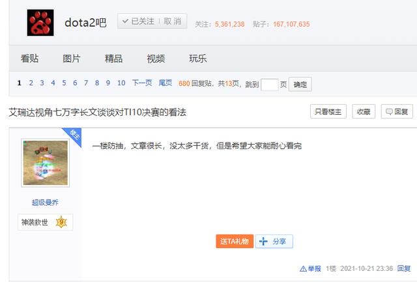The image size is (417, 282).
Task: Click the 回复 link on the 1楼 post
Action: [x=404, y=268]
